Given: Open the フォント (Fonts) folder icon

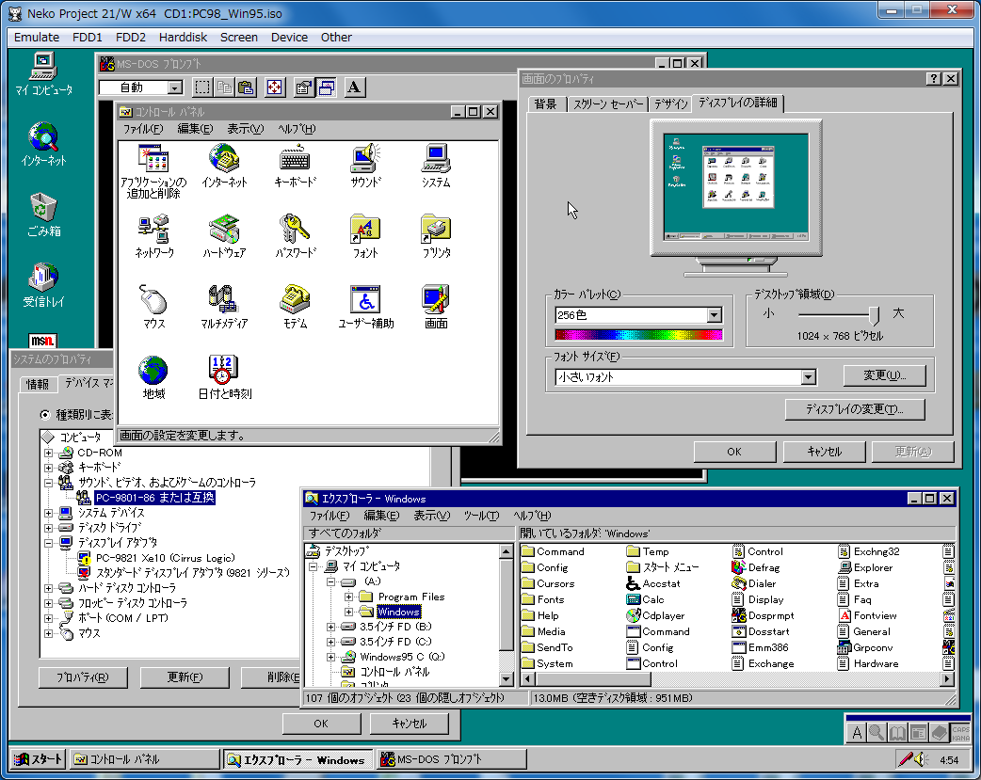Looking at the screenshot, I should [x=365, y=230].
